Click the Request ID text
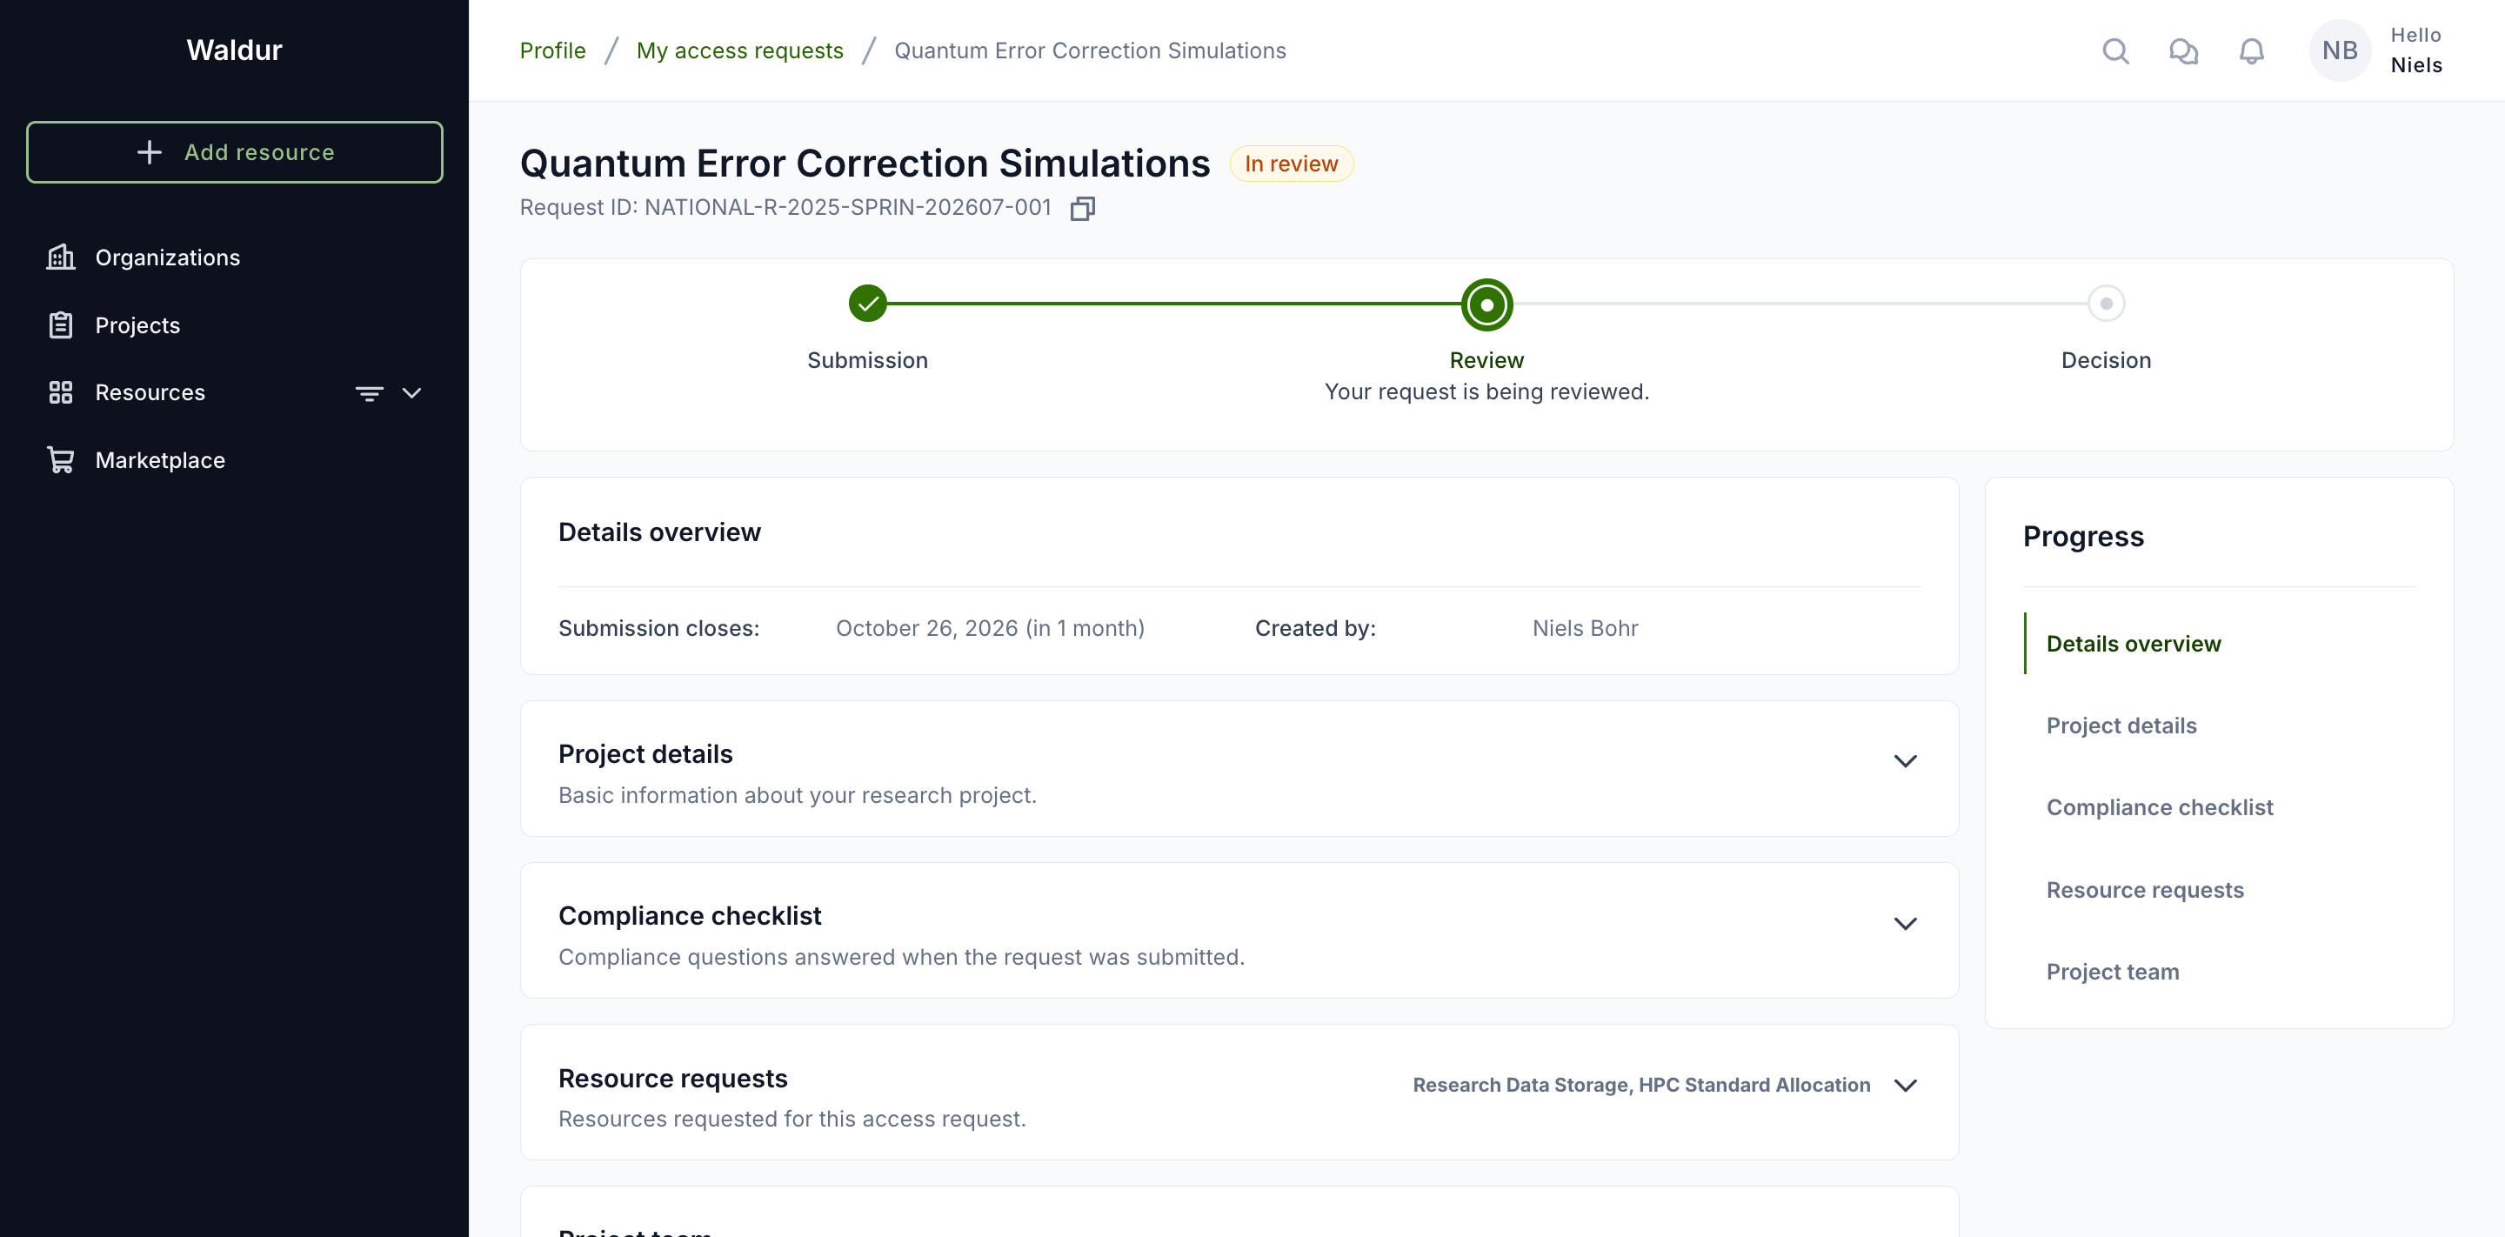 point(785,207)
